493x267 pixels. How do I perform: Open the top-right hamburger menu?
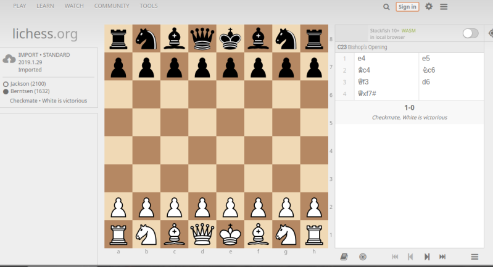(x=444, y=7)
